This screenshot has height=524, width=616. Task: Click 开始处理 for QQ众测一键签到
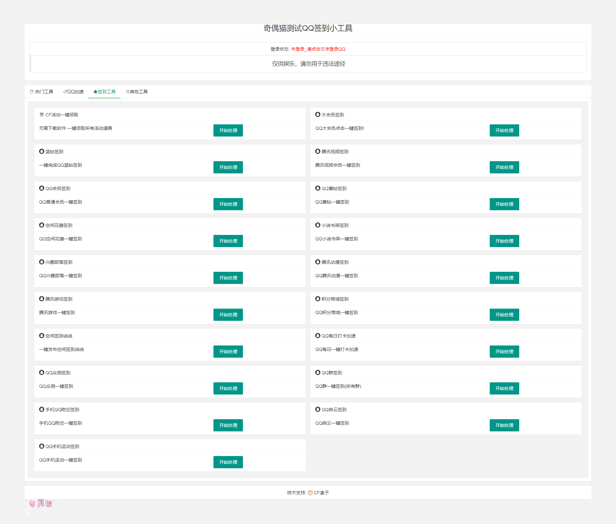tap(228, 388)
